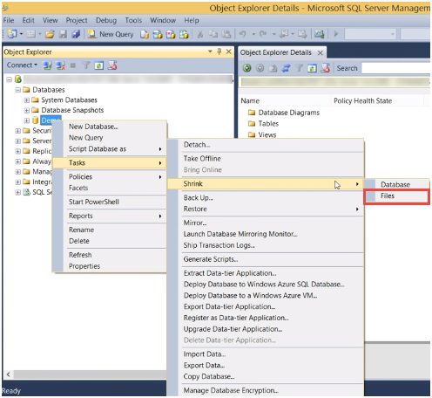The width and height of the screenshot is (432, 398).
Task: Click the Search field in Details pane
Action: tap(396, 68)
